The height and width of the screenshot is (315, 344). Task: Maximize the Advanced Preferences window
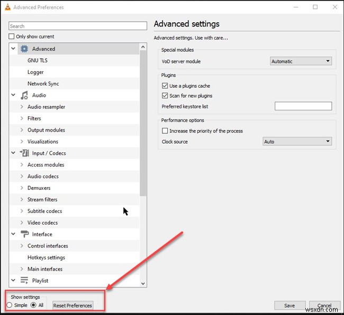point(315,7)
